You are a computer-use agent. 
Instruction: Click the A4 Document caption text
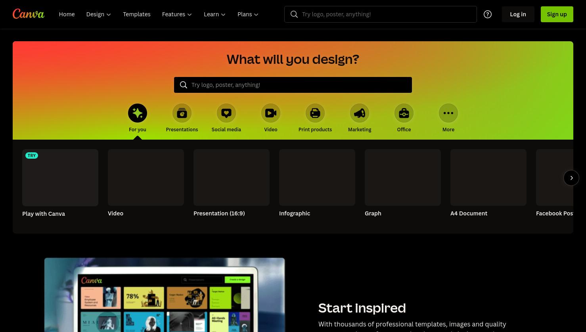click(x=469, y=213)
